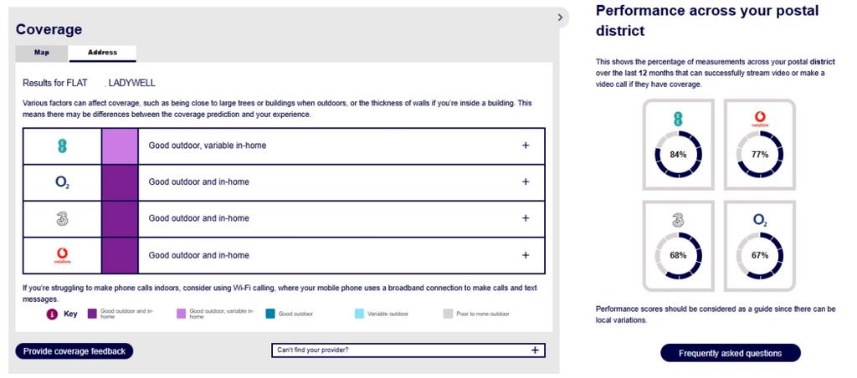Image resolution: width=857 pixels, height=378 pixels.
Task: Open the EE 84% performance card
Action: point(678,145)
